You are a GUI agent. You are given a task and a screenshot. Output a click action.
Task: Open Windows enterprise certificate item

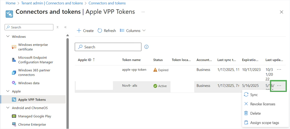[x=33, y=47]
